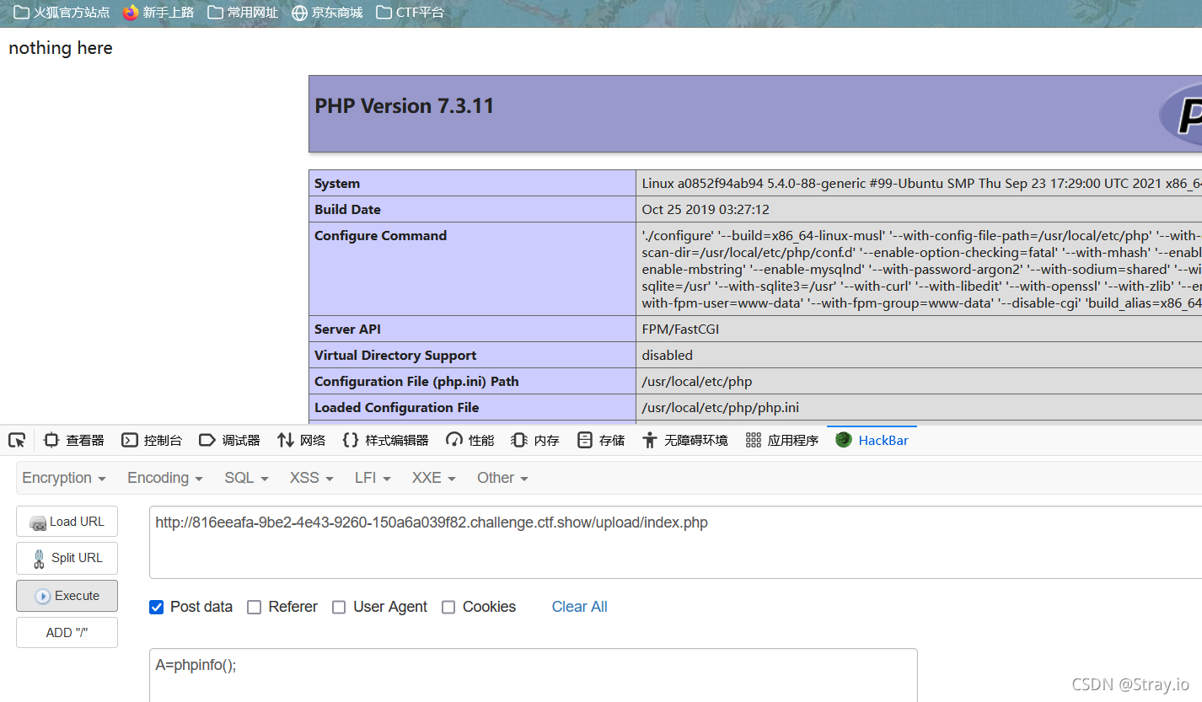Expand the Encoding dropdown in HackBar

[x=165, y=478]
